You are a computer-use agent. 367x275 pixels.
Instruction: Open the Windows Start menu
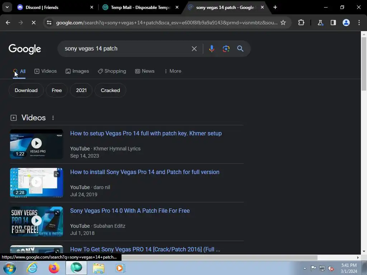coord(9,268)
